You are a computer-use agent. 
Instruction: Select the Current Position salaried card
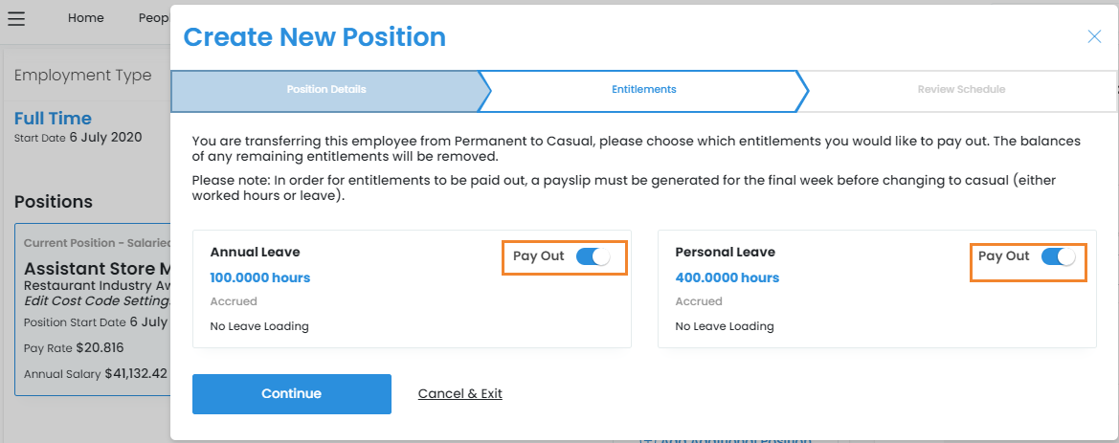(x=93, y=308)
